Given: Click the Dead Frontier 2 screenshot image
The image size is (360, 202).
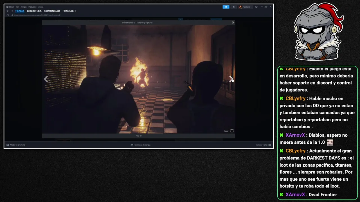Looking at the screenshot, I should (138, 79).
